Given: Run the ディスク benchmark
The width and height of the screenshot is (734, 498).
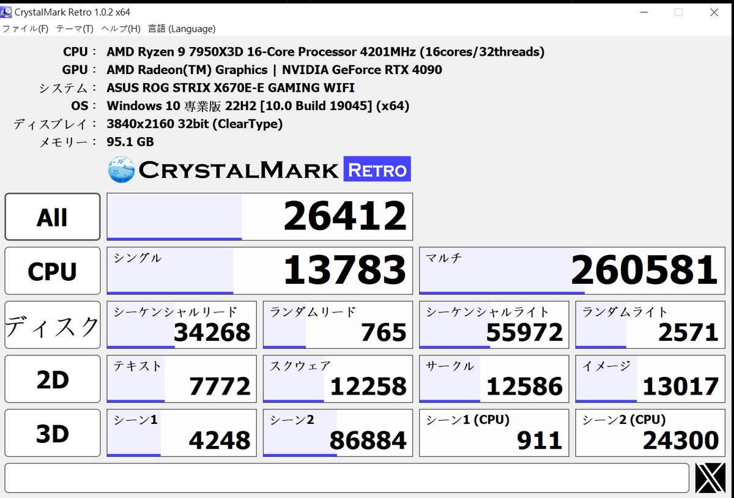Looking at the screenshot, I should (52, 325).
